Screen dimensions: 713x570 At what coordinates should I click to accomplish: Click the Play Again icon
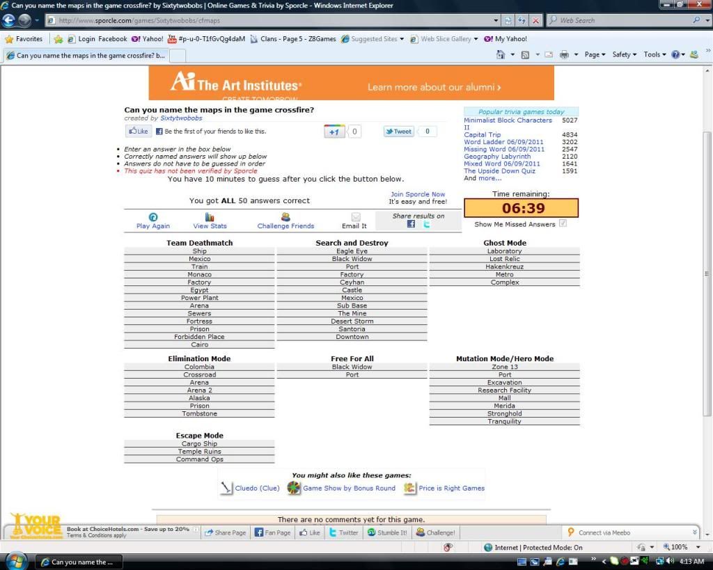click(x=153, y=217)
